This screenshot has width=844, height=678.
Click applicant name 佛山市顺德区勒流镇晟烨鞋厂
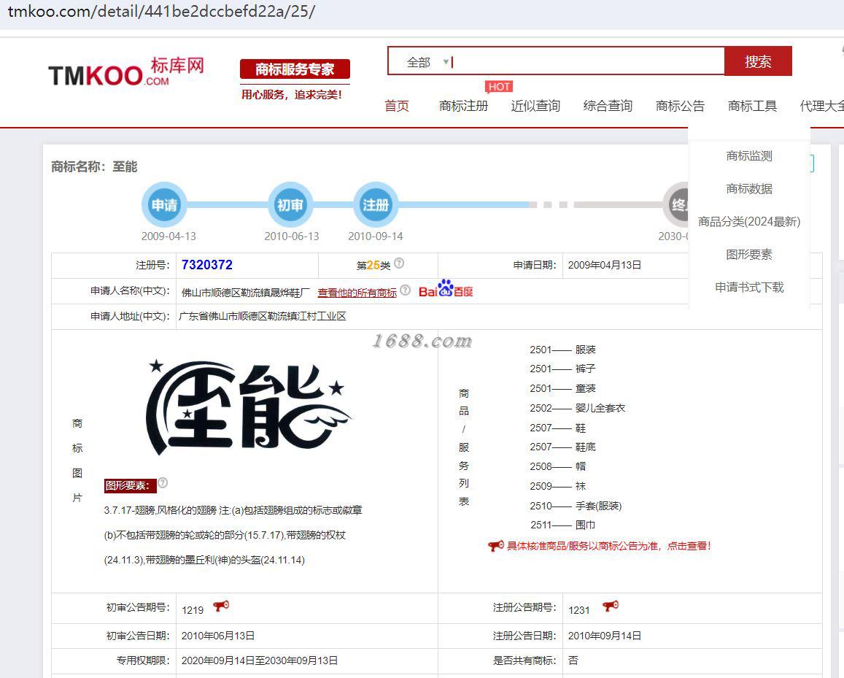pyautogui.click(x=245, y=293)
